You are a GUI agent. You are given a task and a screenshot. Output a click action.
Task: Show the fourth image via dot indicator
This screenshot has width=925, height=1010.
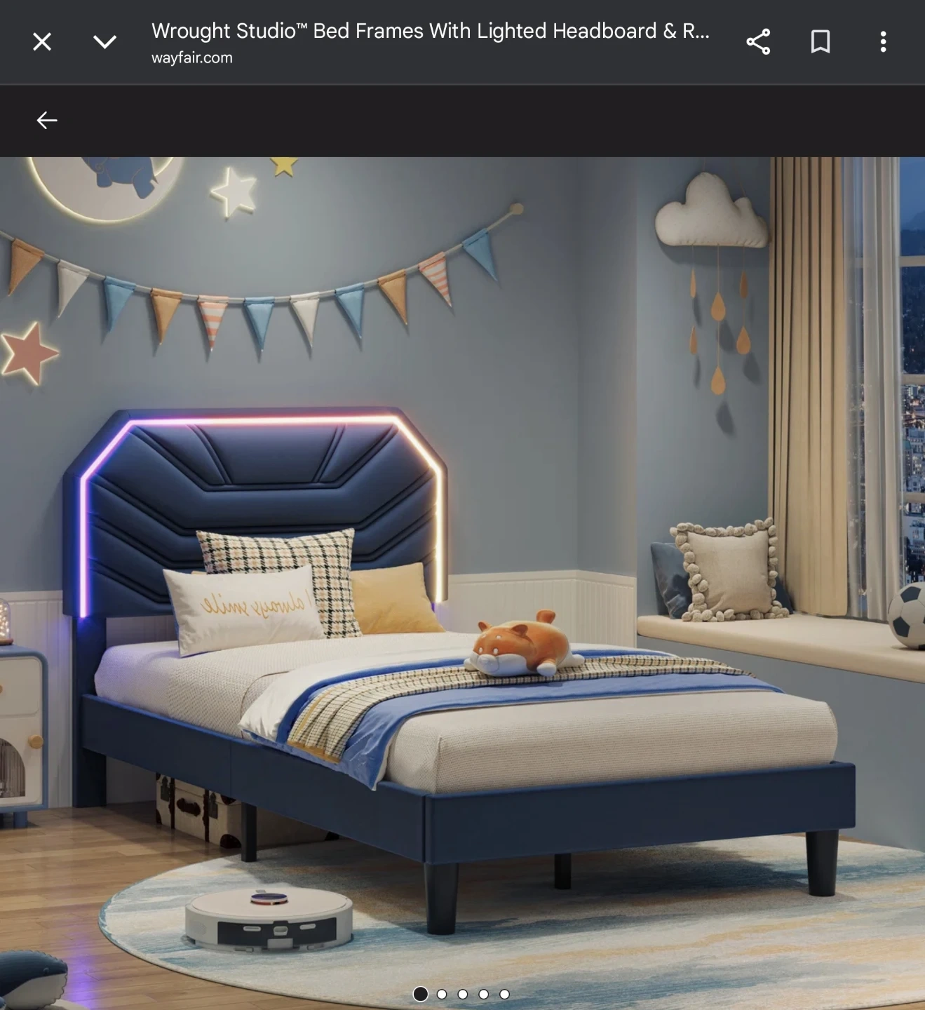point(484,994)
